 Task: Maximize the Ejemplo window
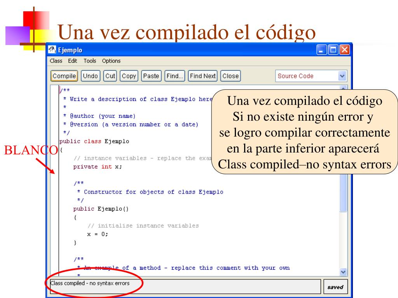[x=333, y=50]
